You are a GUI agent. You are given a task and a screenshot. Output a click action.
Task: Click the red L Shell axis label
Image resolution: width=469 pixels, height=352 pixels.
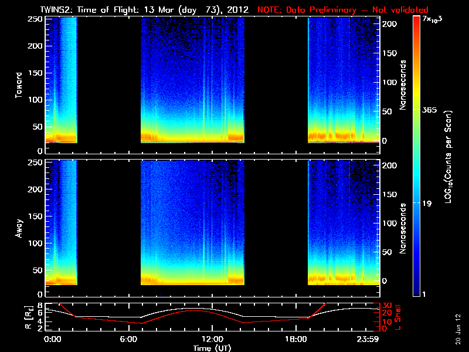[x=398, y=317]
